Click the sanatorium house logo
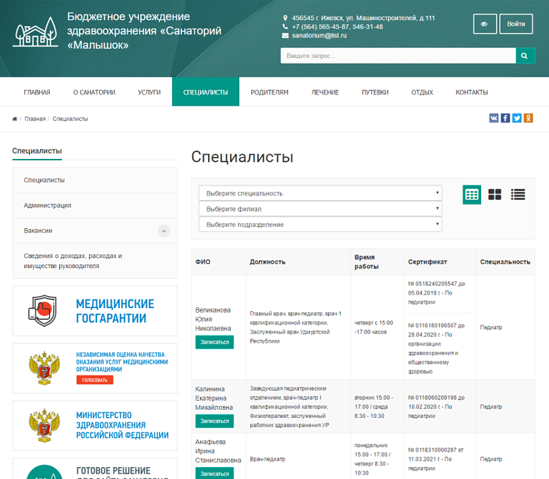Viewport: 549px width, 479px height. coord(35,31)
